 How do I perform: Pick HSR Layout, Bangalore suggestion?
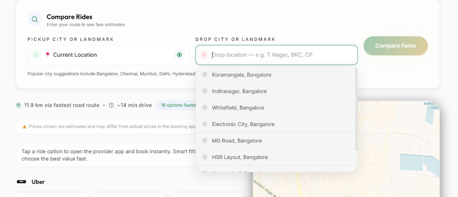pyautogui.click(x=276, y=157)
